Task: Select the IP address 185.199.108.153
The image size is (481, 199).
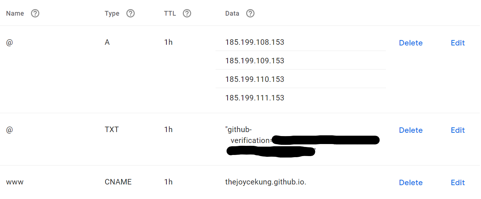Action: tap(255, 42)
